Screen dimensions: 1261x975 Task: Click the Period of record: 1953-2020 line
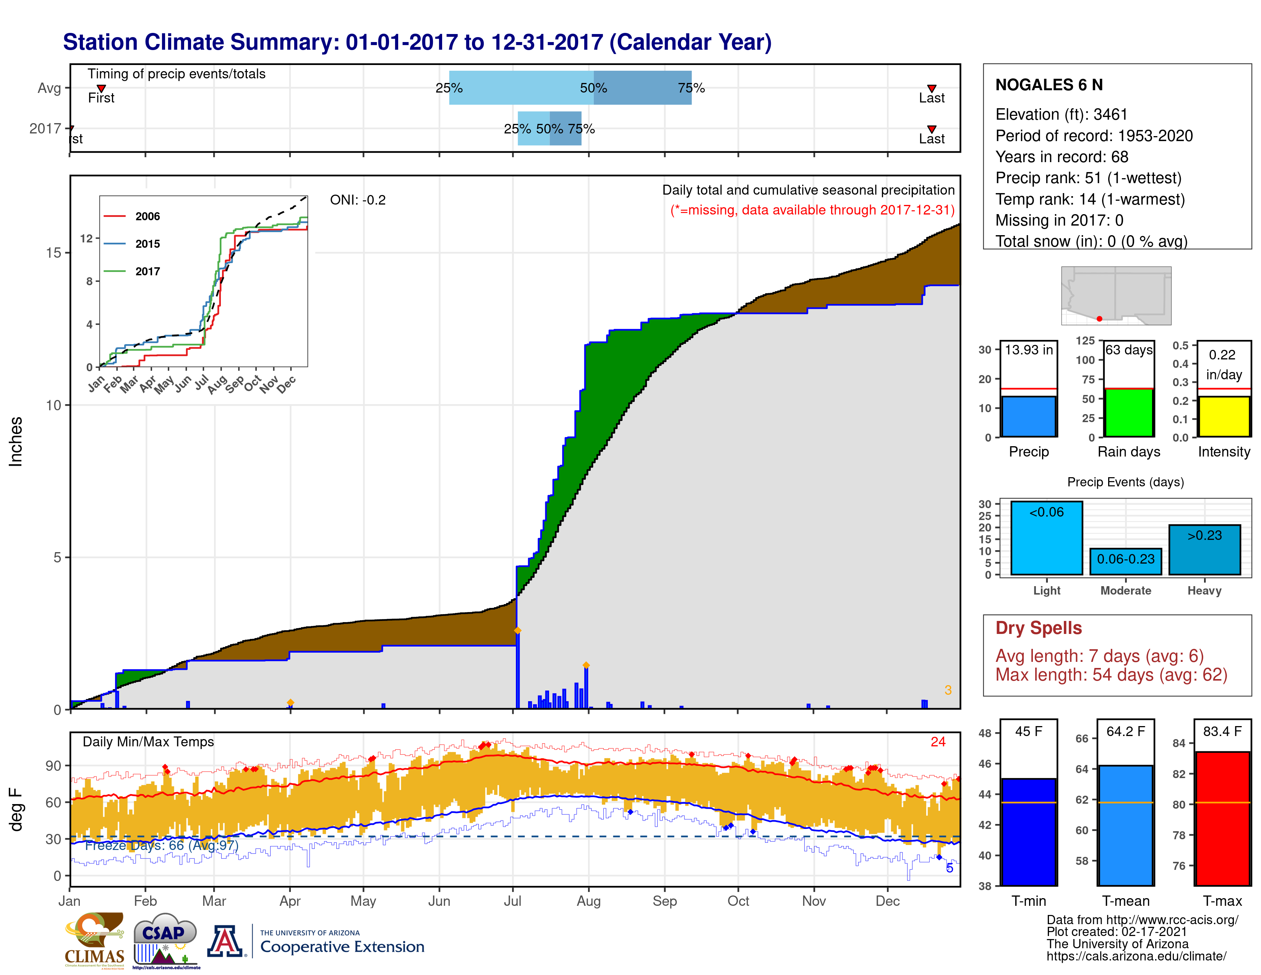(1094, 136)
